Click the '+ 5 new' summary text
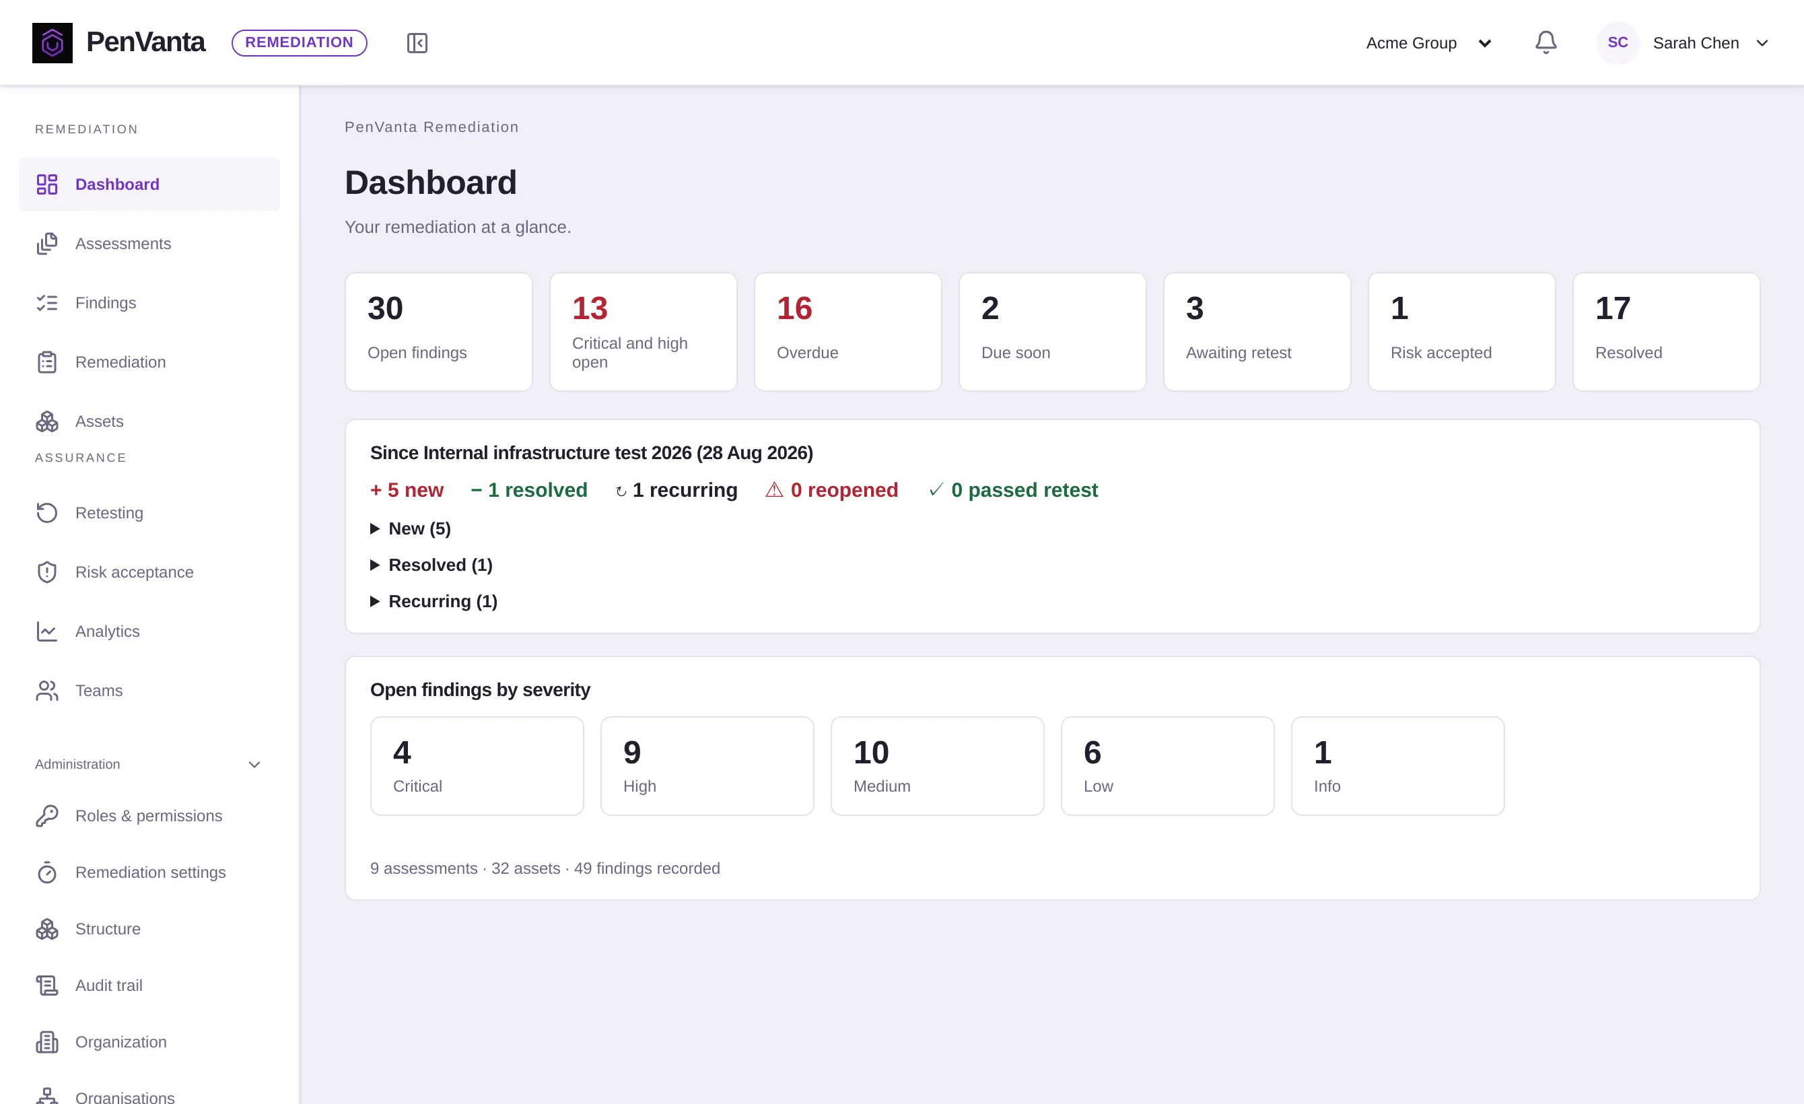 coord(407,491)
